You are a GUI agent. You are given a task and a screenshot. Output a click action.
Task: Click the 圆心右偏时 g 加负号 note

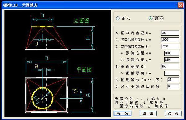click(144, 106)
